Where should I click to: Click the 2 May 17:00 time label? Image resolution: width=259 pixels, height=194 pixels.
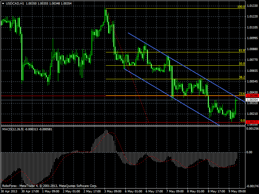click(92, 191)
